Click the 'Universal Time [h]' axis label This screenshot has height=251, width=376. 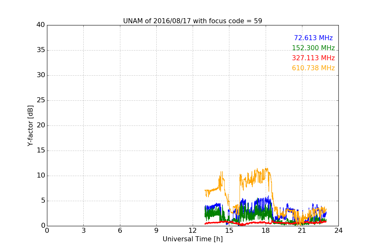coord(192,239)
